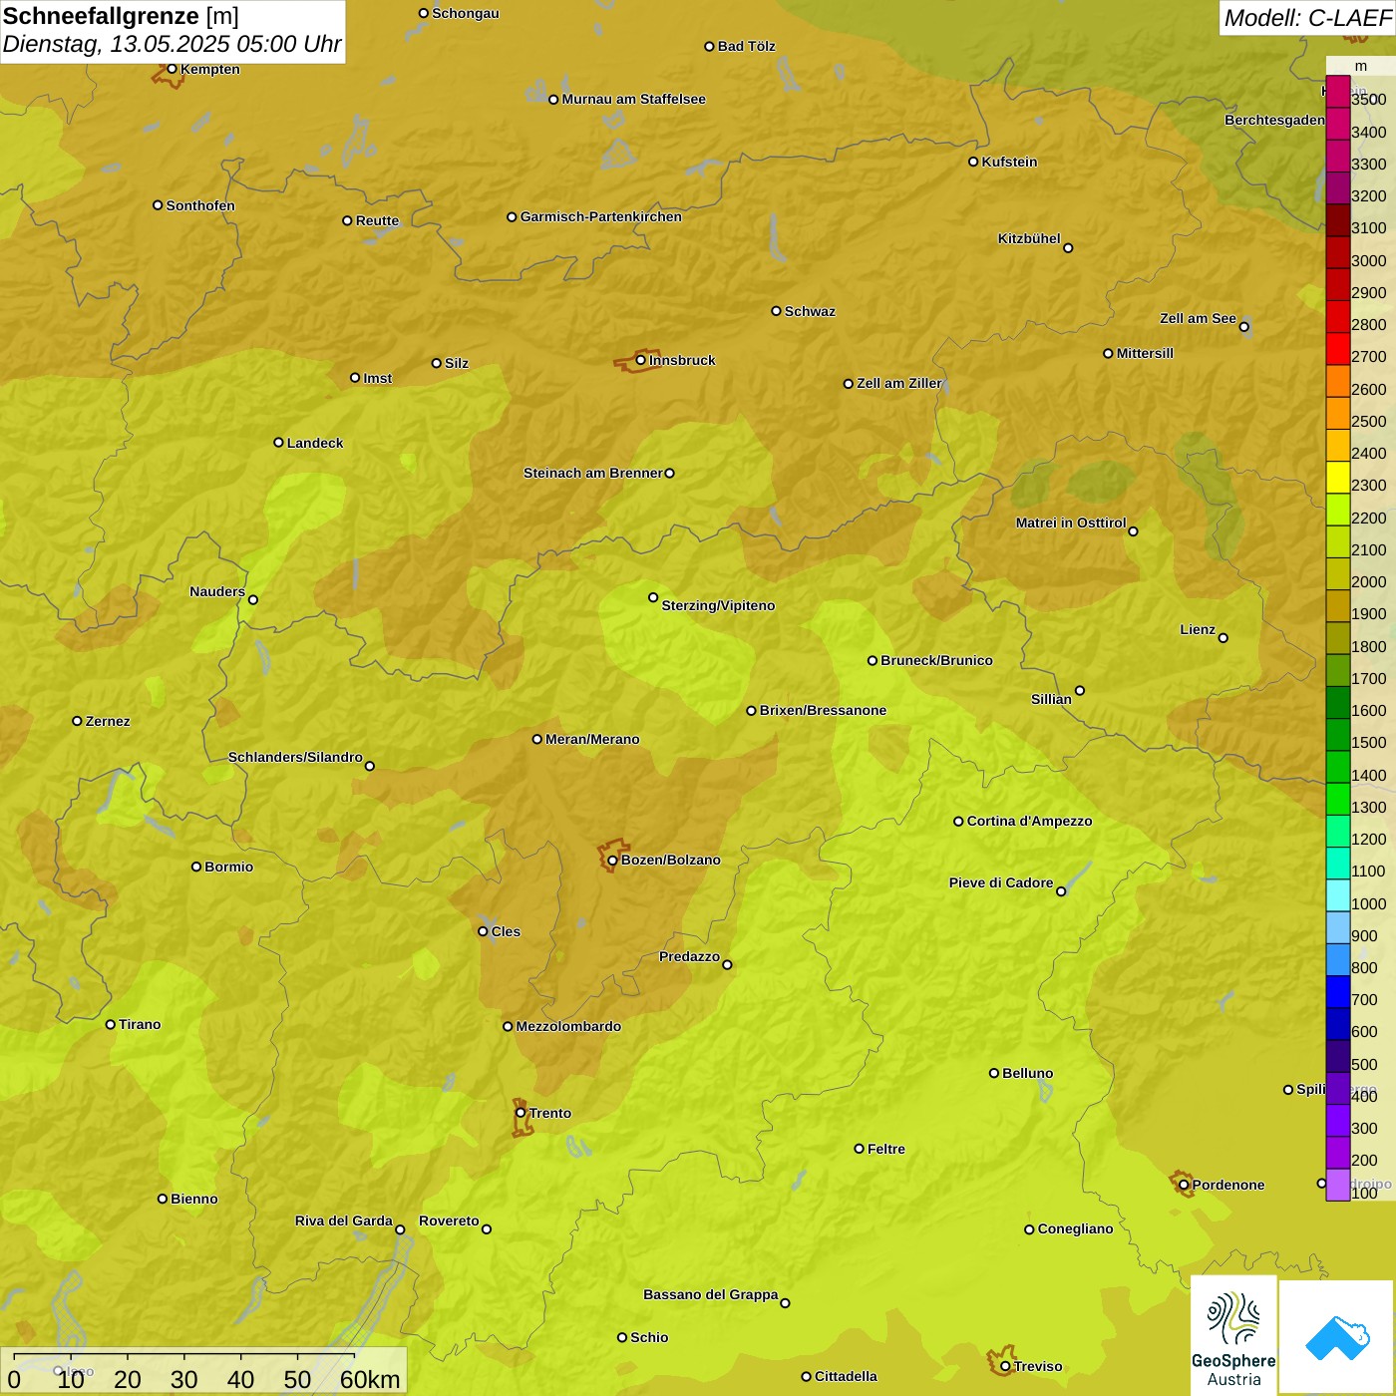
Task: Click the Cortina d'Ampezzo location dot
Action: point(958,822)
